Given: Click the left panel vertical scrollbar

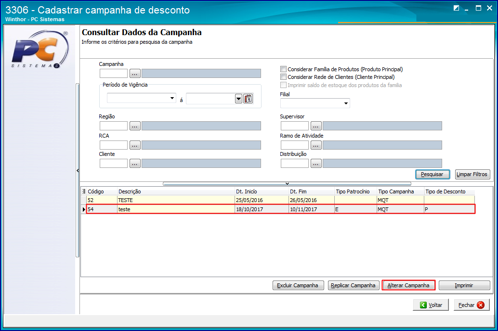Looking at the screenshot, I should coord(77,170).
